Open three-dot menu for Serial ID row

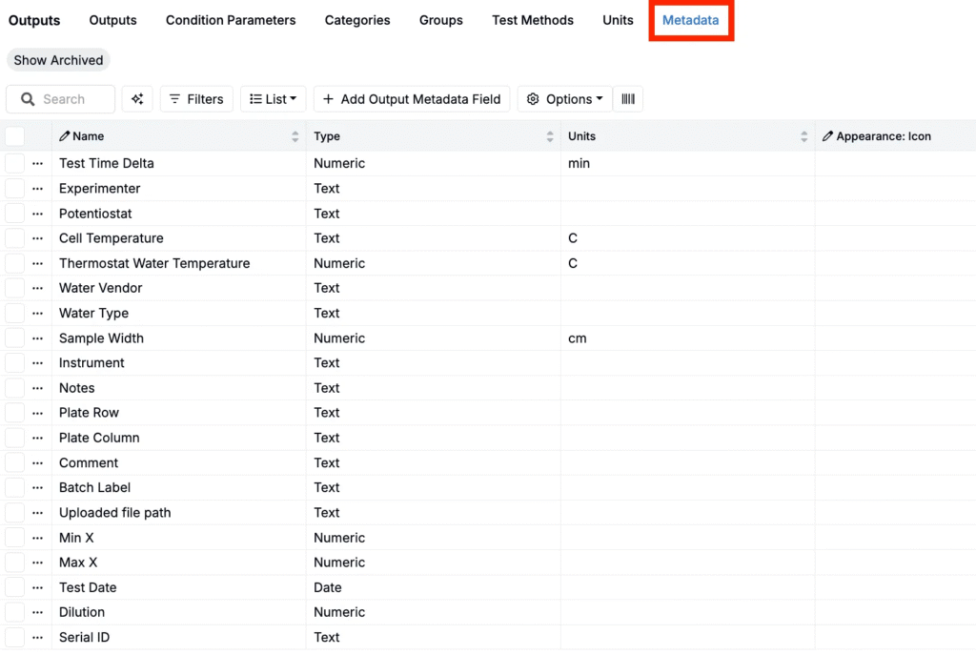click(x=38, y=638)
